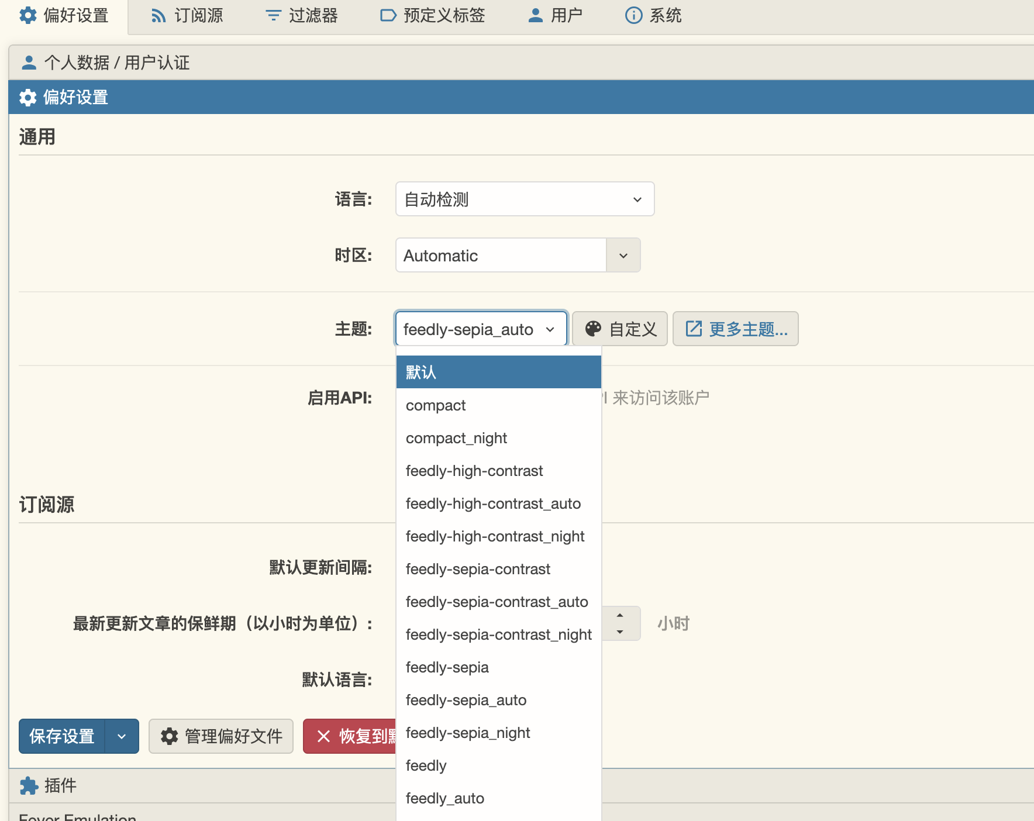The height and width of the screenshot is (821, 1034).
Task: Select feedly-high-contrast_auto theme
Action: coord(499,503)
